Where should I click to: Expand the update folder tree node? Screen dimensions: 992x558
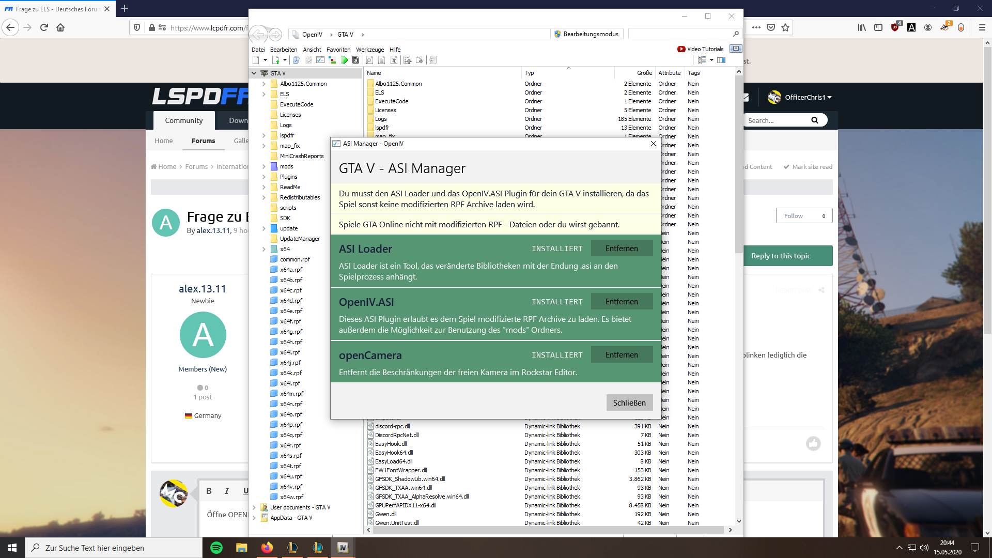263,228
